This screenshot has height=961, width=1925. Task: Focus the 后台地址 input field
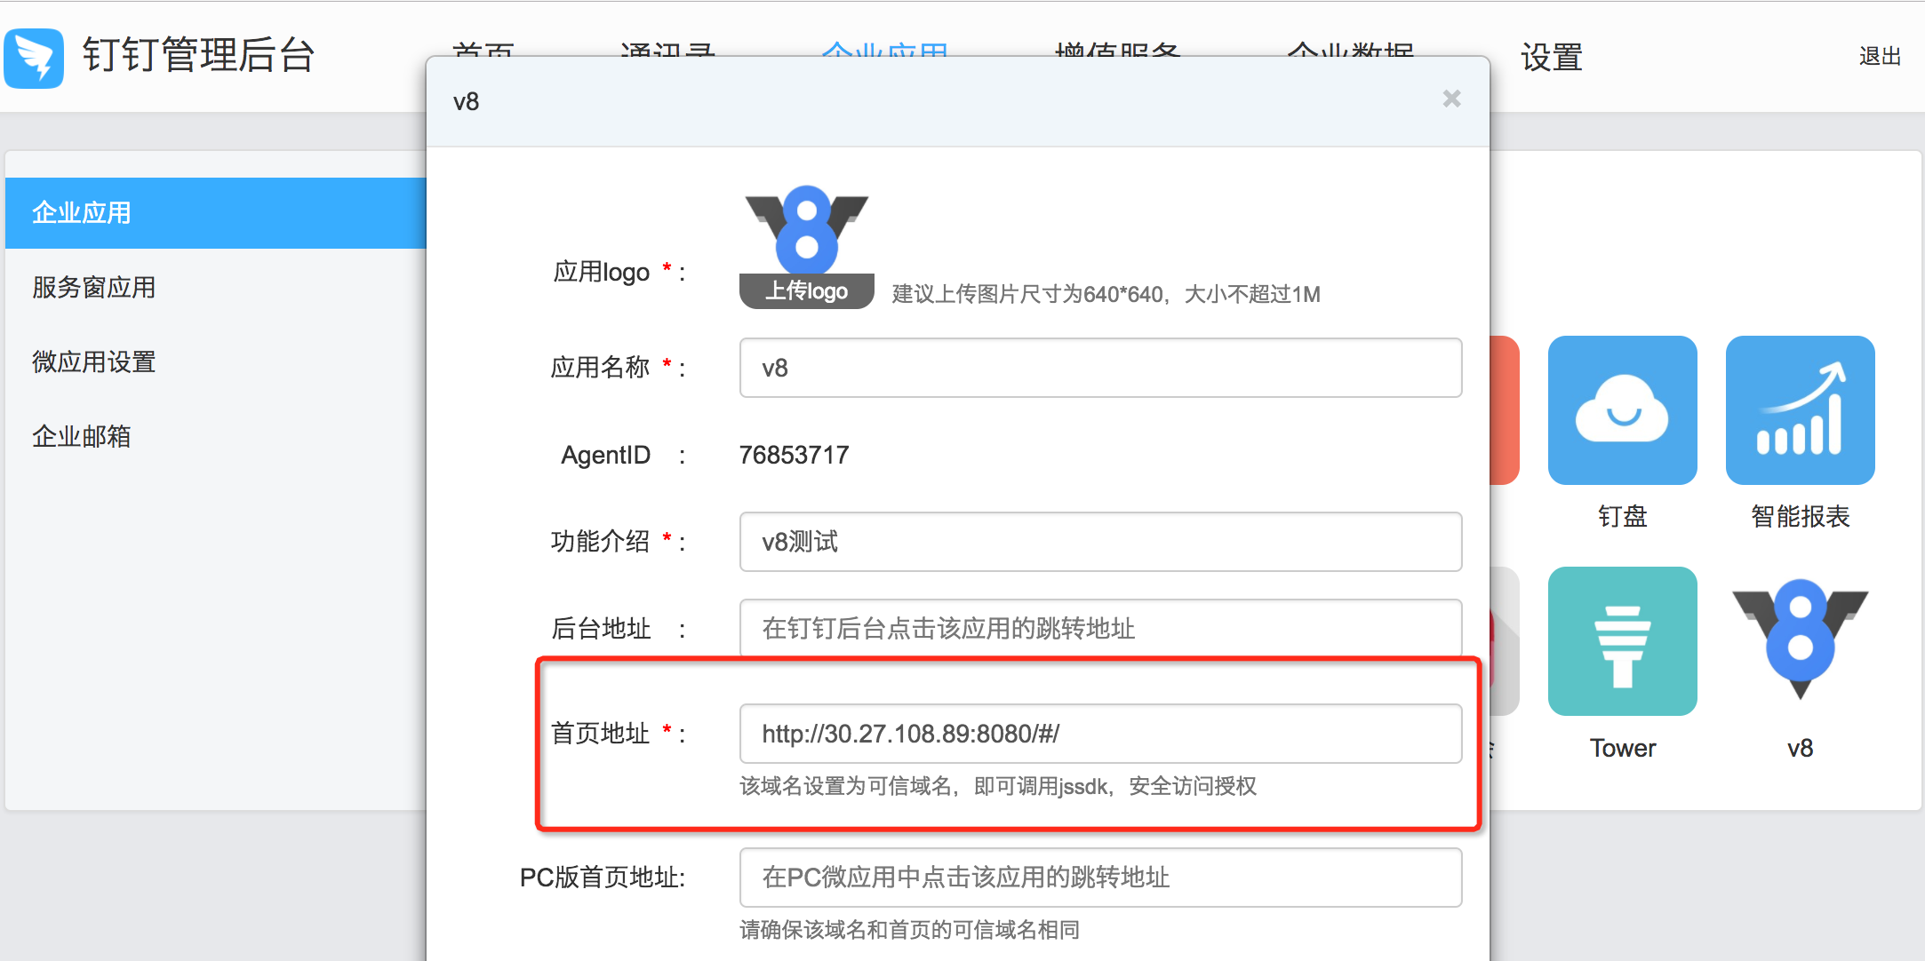tap(1100, 628)
